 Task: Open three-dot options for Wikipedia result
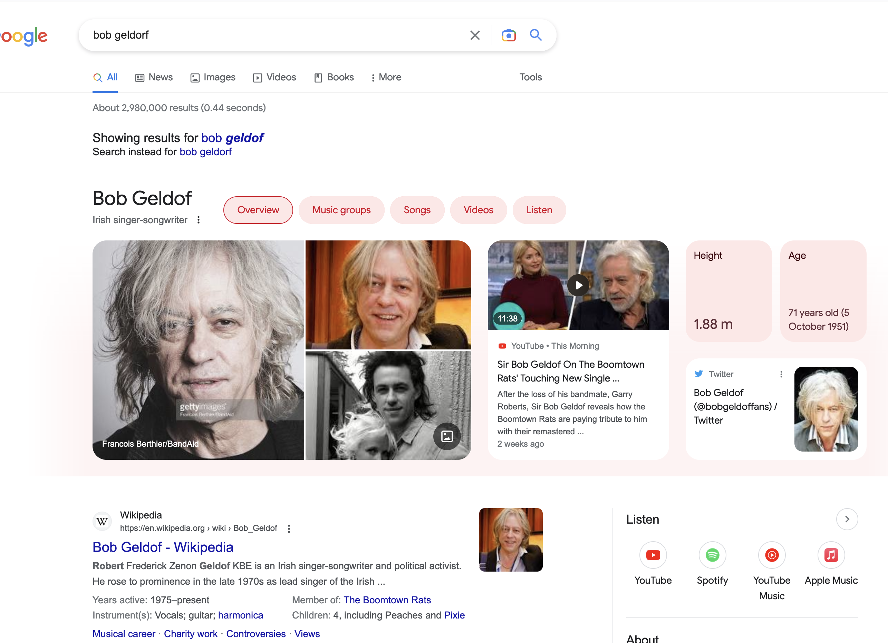point(289,528)
